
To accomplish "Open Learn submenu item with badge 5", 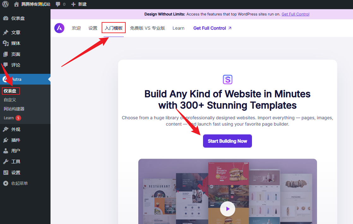I will (x=9, y=118).
